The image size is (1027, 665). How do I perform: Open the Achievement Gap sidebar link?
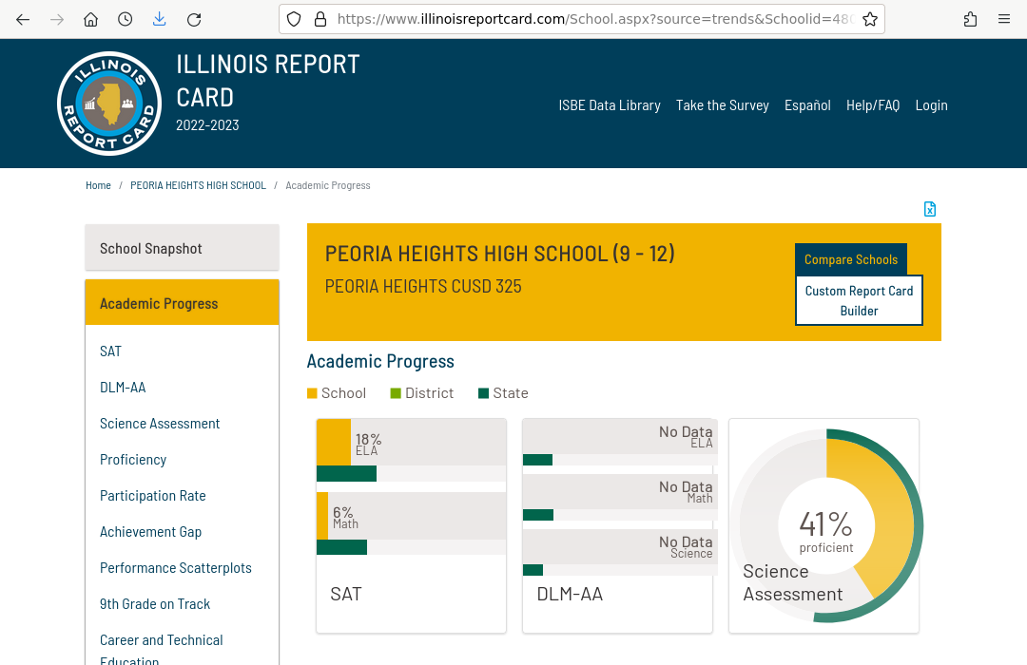pyautogui.click(x=150, y=532)
